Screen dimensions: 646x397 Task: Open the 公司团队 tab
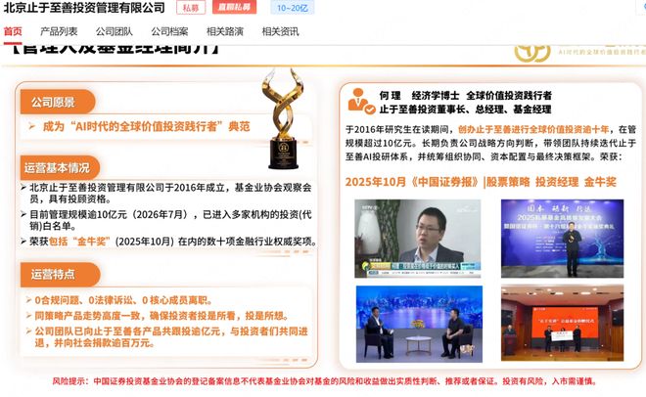pos(115,31)
